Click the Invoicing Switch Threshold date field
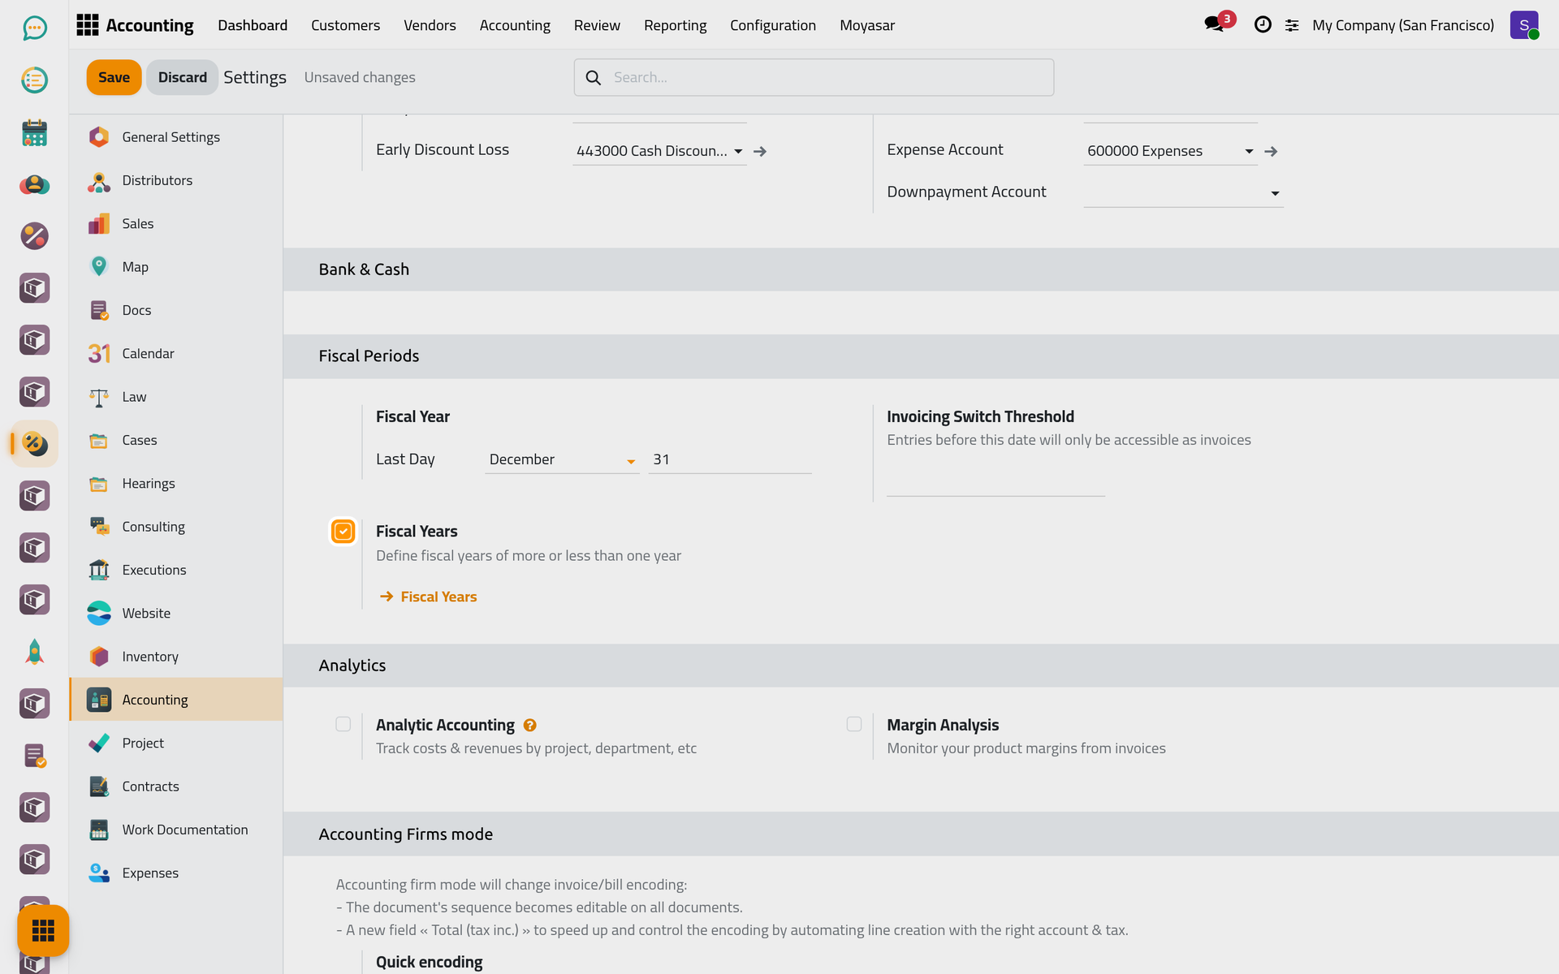Viewport: 1559px width, 974px height. (995, 482)
